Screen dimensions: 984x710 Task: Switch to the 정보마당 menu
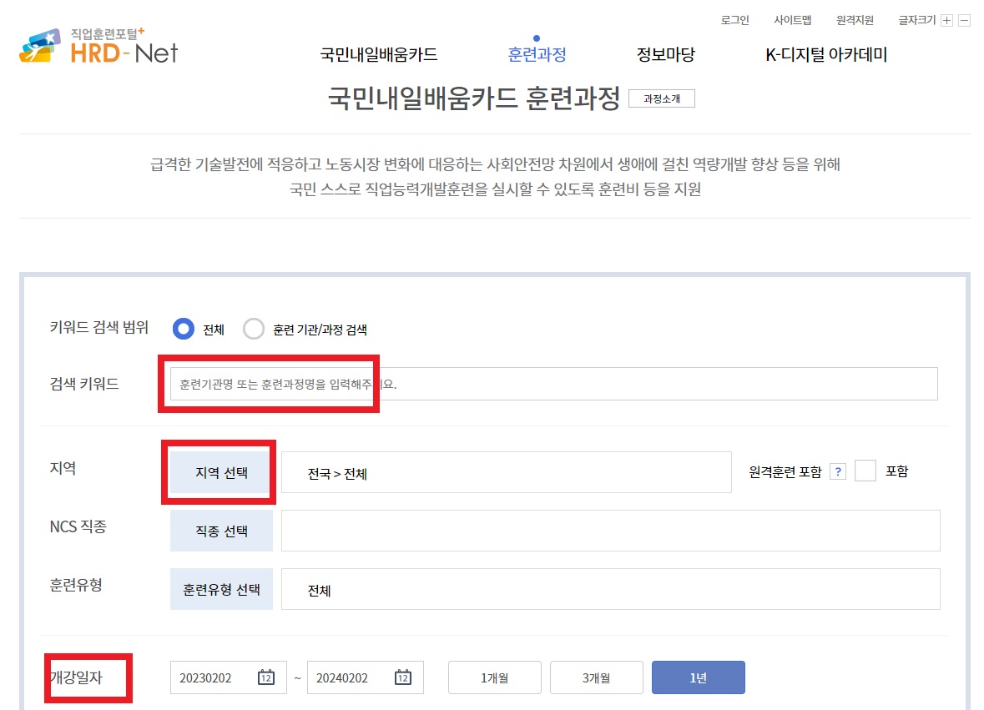tap(665, 54)
